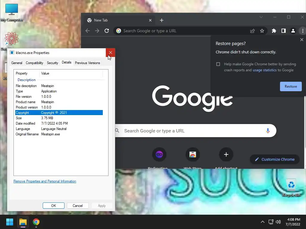
Task: Open a new Chrome tab with plus
Action: pos(162,20)
